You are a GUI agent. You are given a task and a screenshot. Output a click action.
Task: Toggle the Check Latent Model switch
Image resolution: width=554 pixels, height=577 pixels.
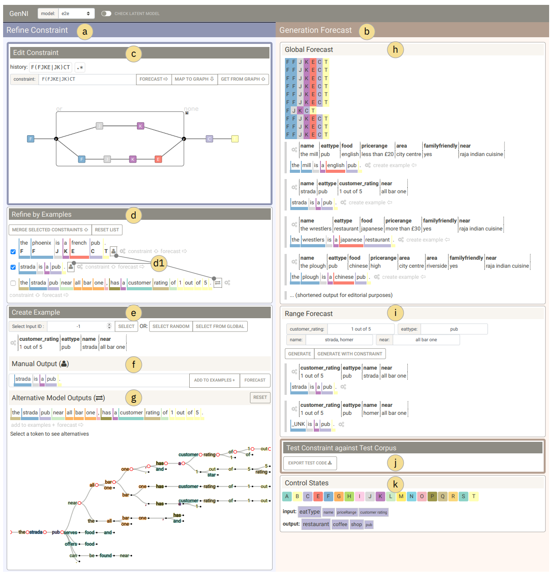pos(106,14)
